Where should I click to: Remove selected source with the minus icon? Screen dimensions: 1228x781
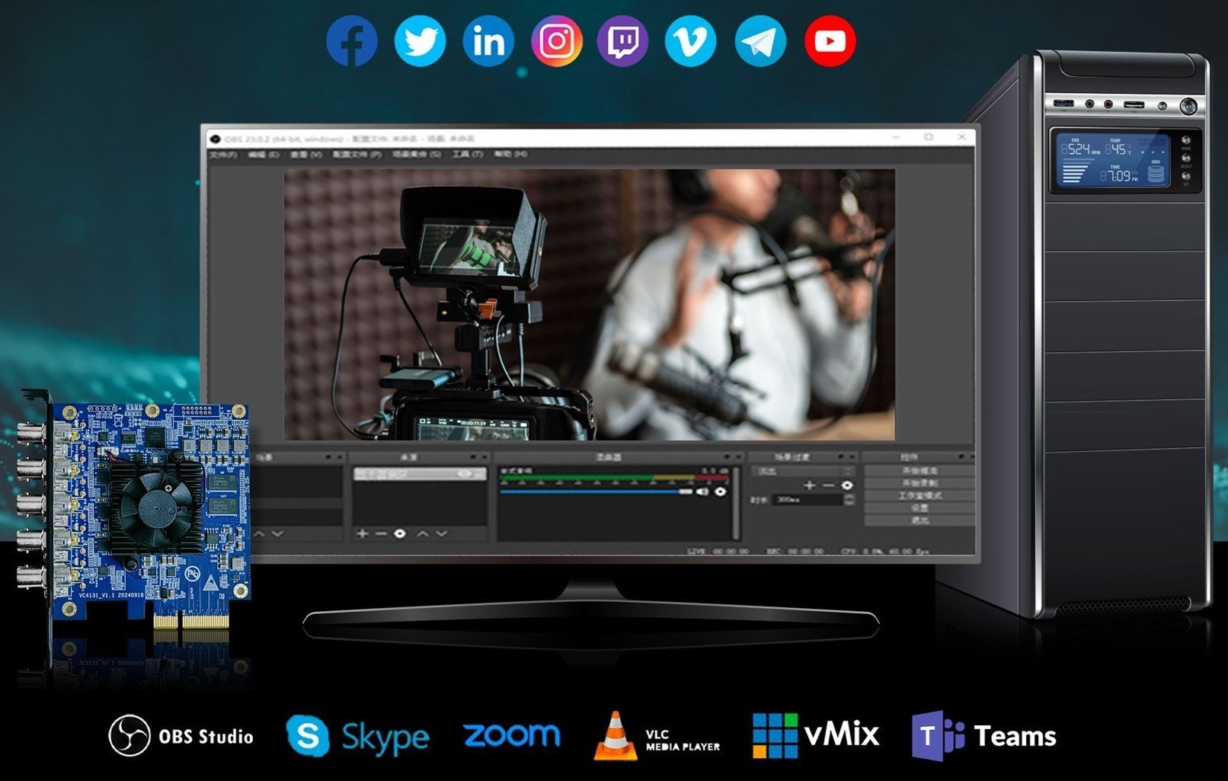click(x=381, y=533)
